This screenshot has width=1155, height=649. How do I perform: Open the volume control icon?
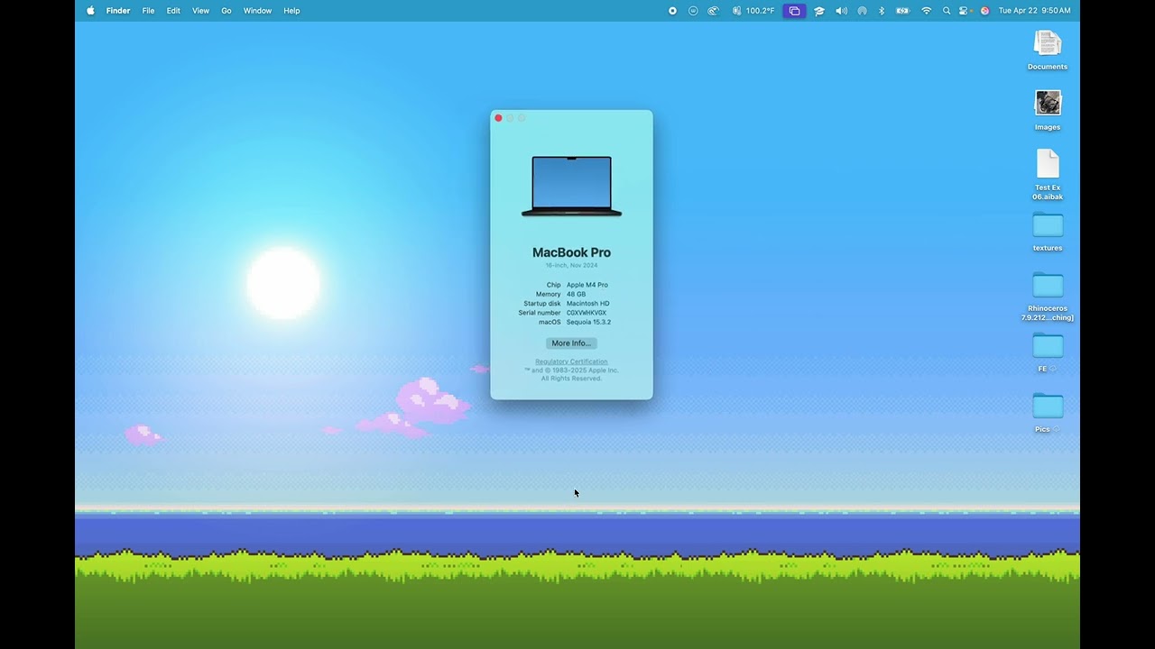click(x=841, y=11)
